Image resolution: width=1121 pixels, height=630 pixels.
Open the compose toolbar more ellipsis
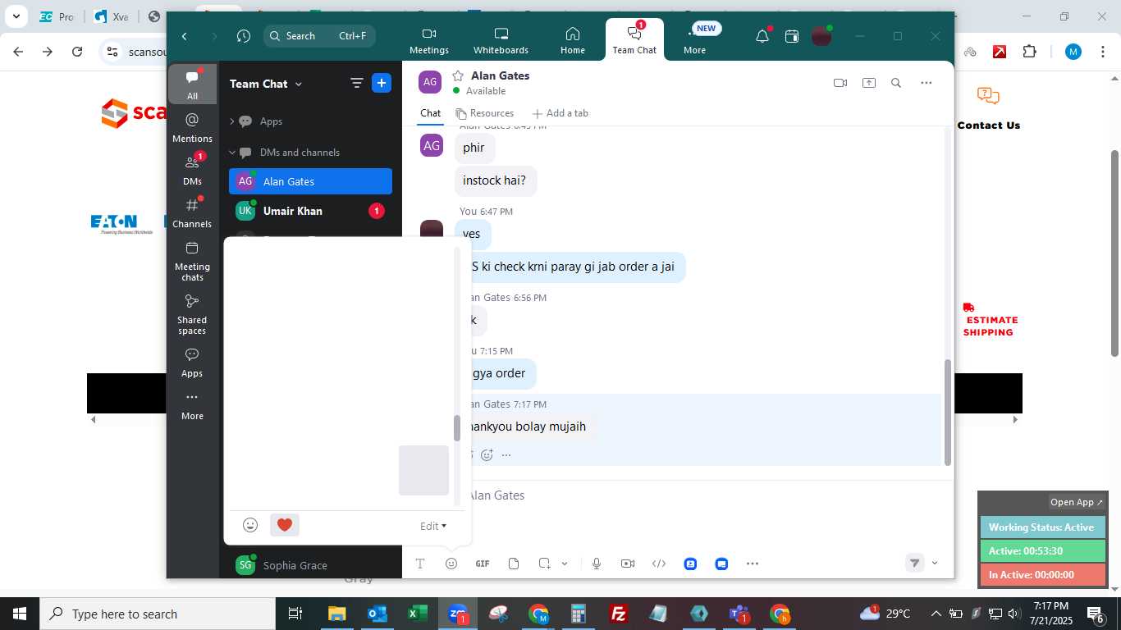point(753,564)
